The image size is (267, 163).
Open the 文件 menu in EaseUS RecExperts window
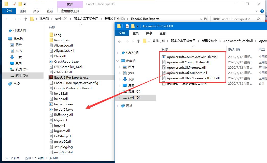[9, 11]
